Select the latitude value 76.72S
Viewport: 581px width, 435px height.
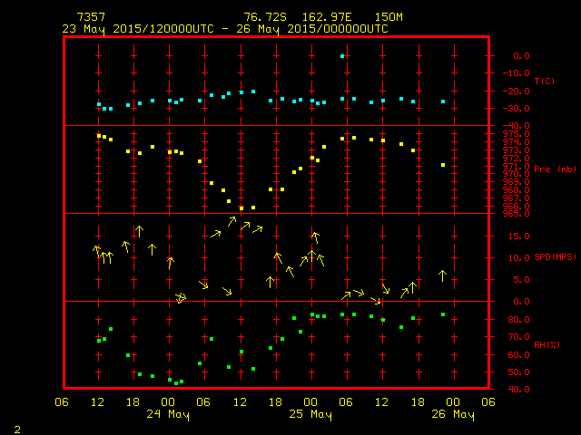261,17
